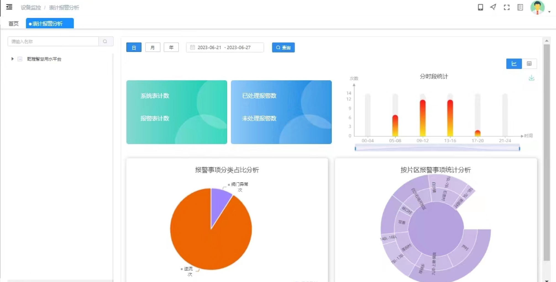Click the search icon beside name input
This screenshot has height=282, width=556.
[x=105, y=41]
